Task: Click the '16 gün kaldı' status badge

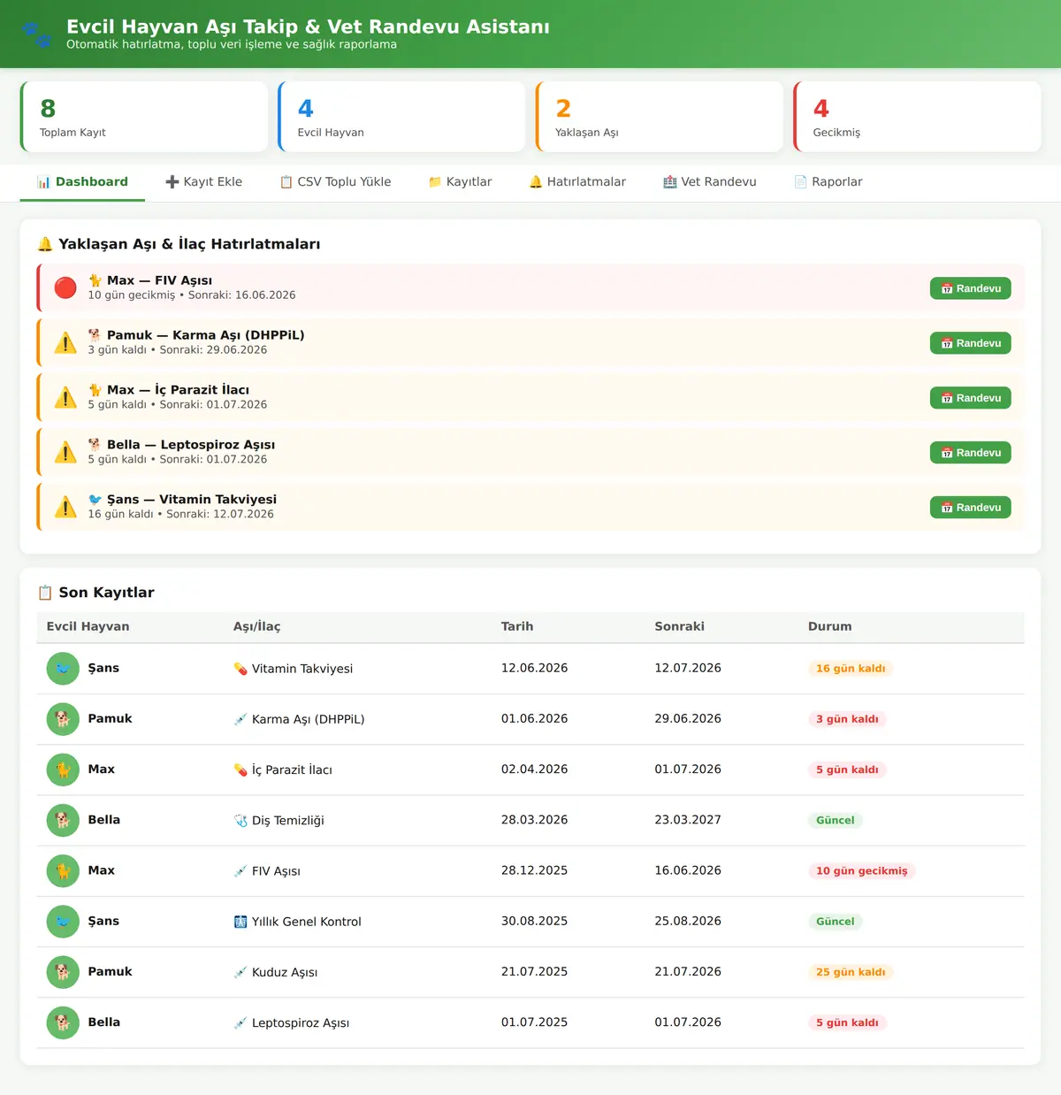Action: coord(851,669)
